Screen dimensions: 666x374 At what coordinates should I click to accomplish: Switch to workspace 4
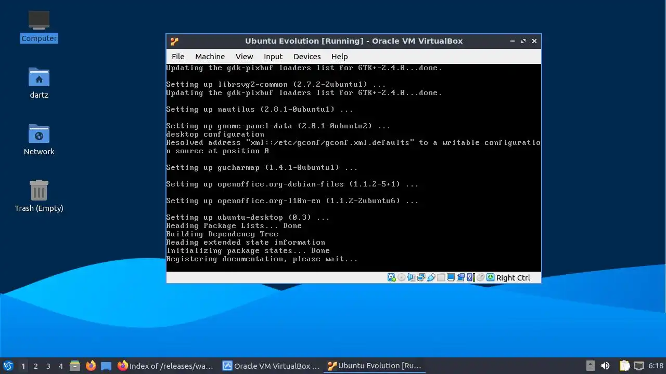(x=60, y=366)
